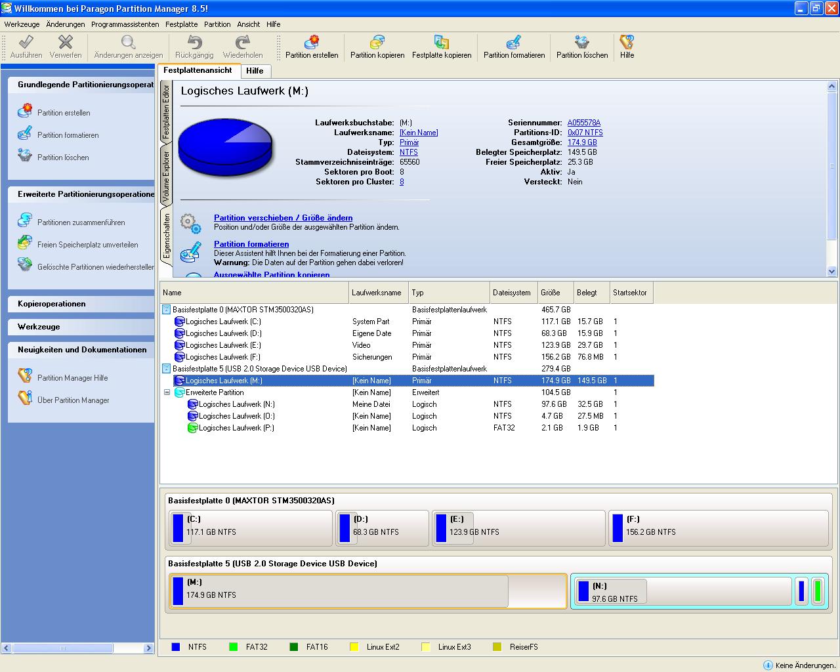Image resolution: width=840 pixels, height=672 pixels.
Task: Click the Typ Primär link
Action: 409,142
